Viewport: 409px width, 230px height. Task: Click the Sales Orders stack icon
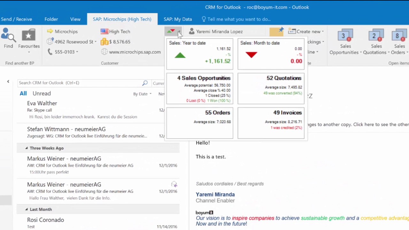pos(399,35)
